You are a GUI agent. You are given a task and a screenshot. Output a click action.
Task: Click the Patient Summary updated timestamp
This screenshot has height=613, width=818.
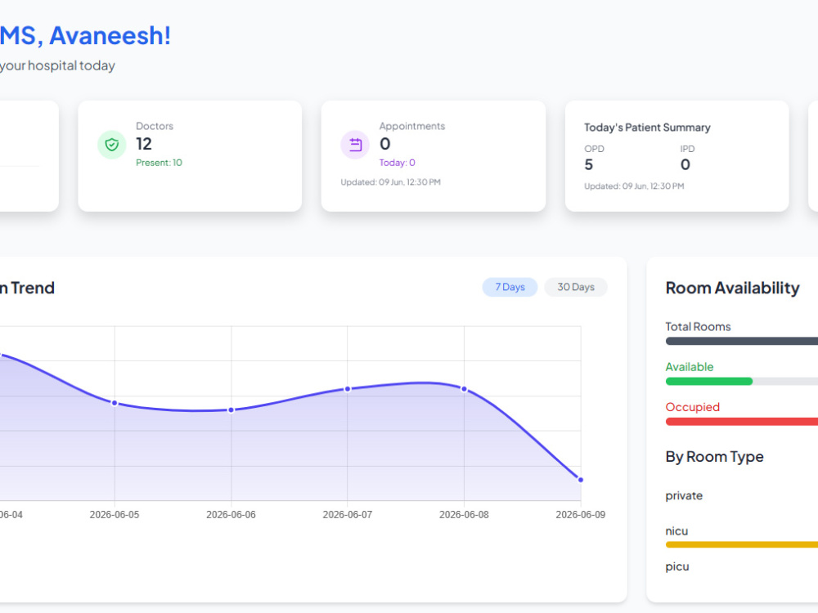coord(634,186)
